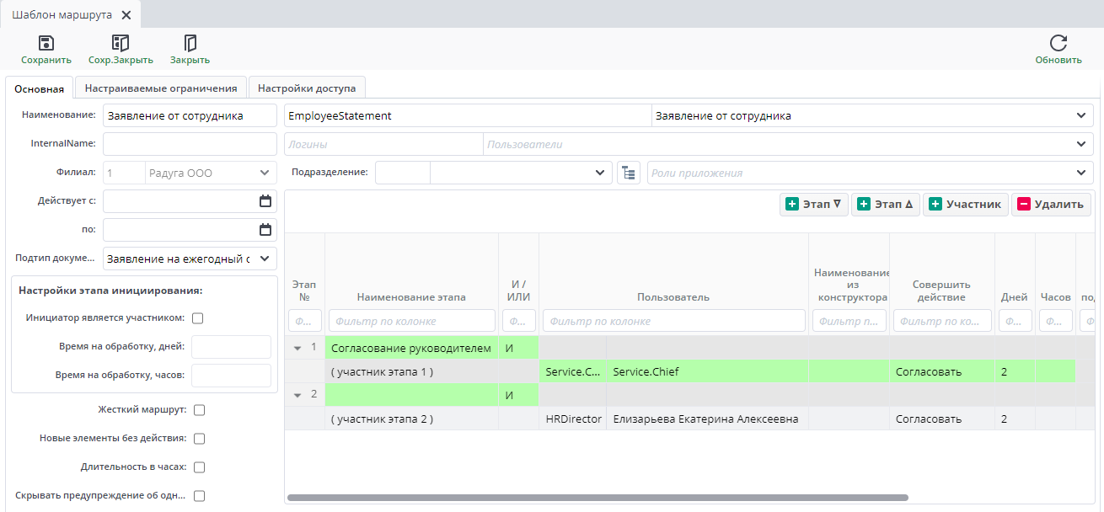Open the Роли приложения dropdown

(1081, 173)
